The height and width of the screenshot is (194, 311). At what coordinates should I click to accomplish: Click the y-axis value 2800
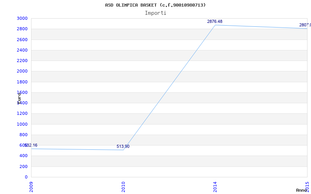(x=22, y=29)
